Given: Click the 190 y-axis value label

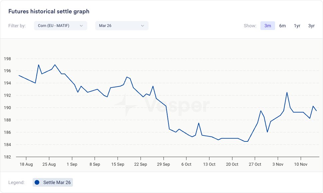Looking at the screenshot, I should coord(7,108).
